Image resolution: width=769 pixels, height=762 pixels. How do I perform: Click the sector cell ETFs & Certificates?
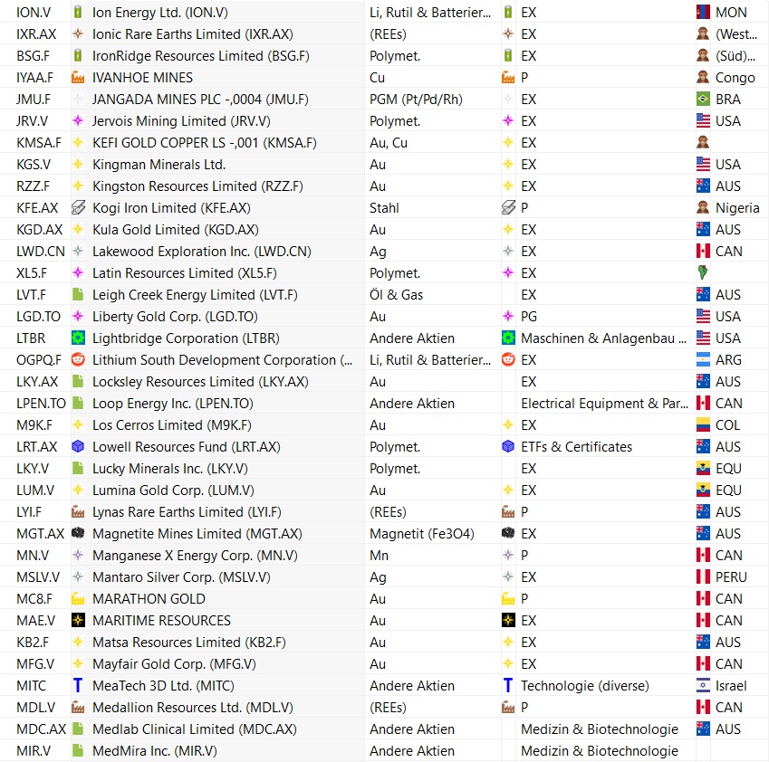(x=576, y=446)
